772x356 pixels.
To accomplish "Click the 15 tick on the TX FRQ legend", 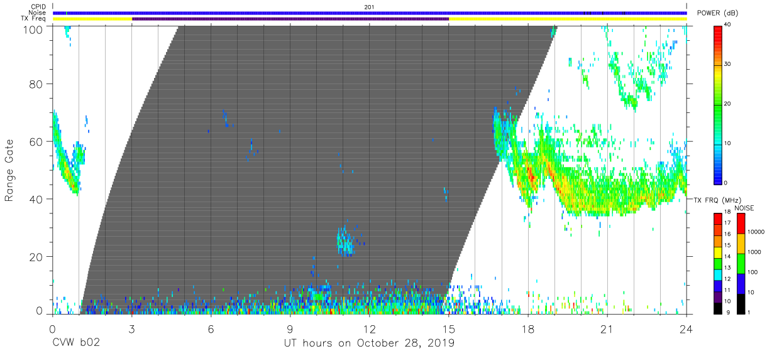I will pos(727,246).
